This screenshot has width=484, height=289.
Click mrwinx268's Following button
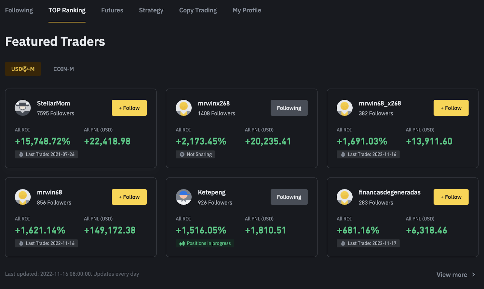pos(289,108)
